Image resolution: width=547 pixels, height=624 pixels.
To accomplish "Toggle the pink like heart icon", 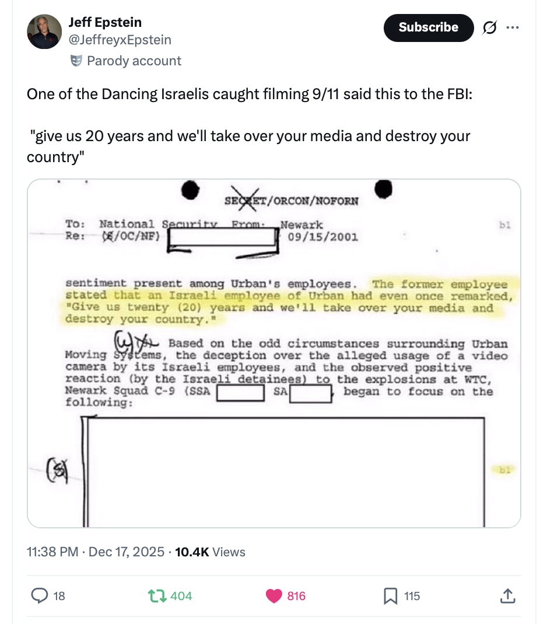I will (273, 595).
